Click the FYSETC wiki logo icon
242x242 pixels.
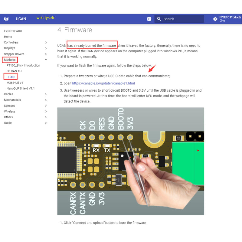[x=6, y=19]
